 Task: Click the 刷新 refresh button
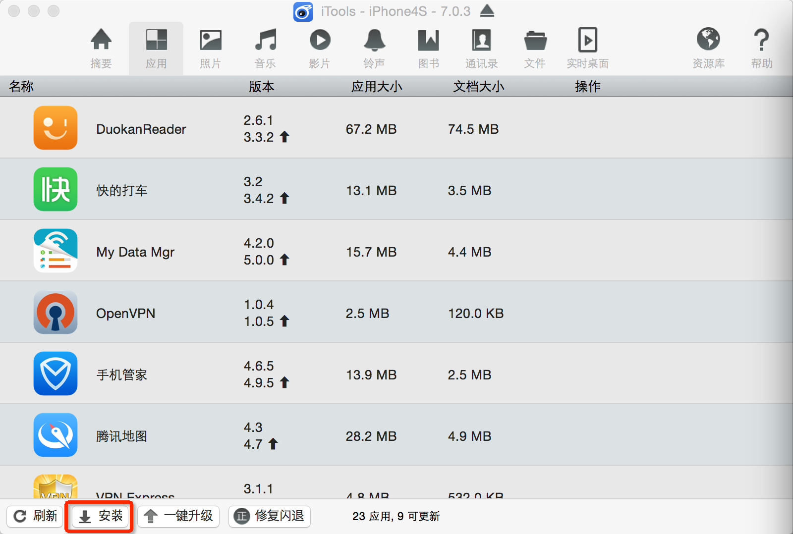(35, 516)
